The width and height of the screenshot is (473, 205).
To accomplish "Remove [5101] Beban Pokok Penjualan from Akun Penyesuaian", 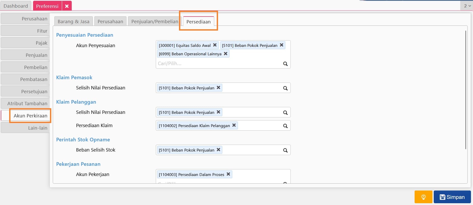I will click(282, 45).
